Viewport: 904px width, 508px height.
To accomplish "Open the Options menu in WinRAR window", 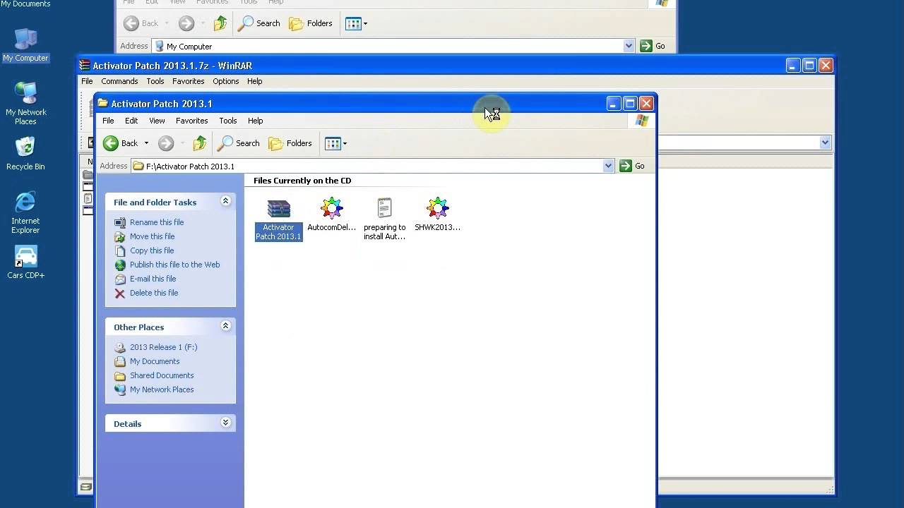I will (x=226, y=81).
